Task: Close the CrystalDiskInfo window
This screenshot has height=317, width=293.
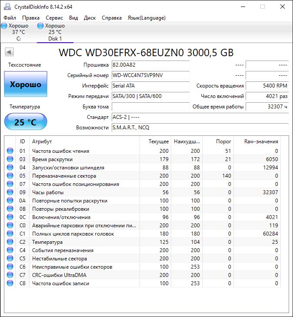Action: [283, 7]
